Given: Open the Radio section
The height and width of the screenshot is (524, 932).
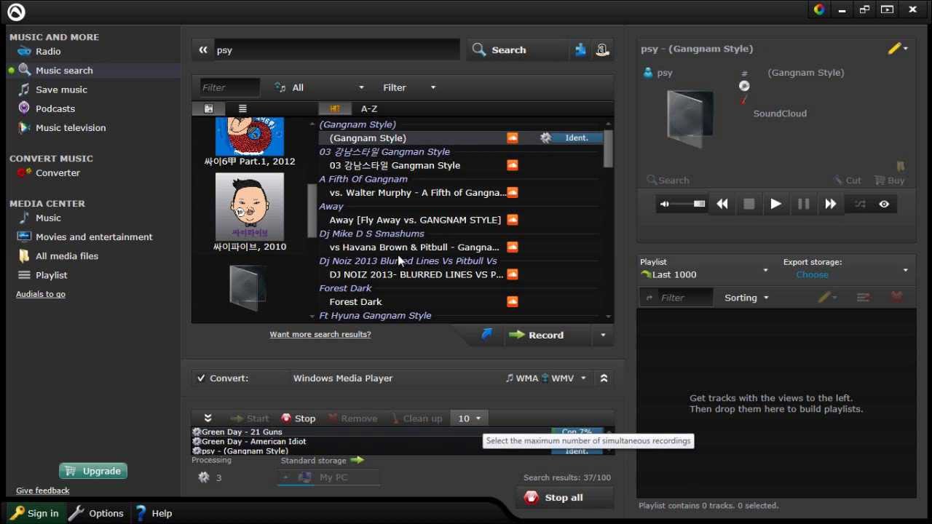Looking at the screenshot, I should 48,52.
